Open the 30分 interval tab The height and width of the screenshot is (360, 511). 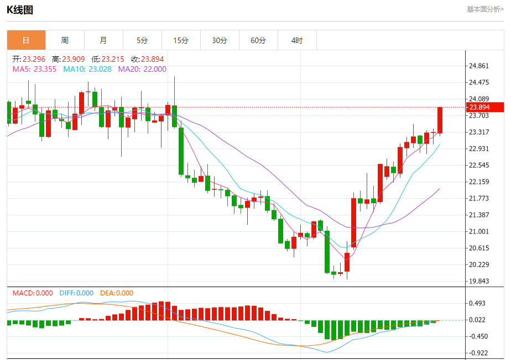(220, 40)
